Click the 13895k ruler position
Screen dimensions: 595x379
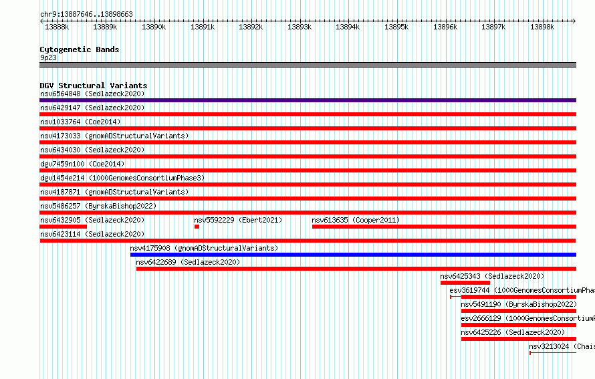tap(396, 27)
